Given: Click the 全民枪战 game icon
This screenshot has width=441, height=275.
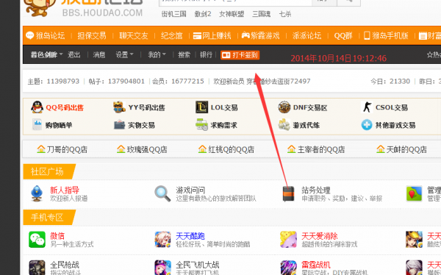Looking at the screenshot, I should point(37,268).
